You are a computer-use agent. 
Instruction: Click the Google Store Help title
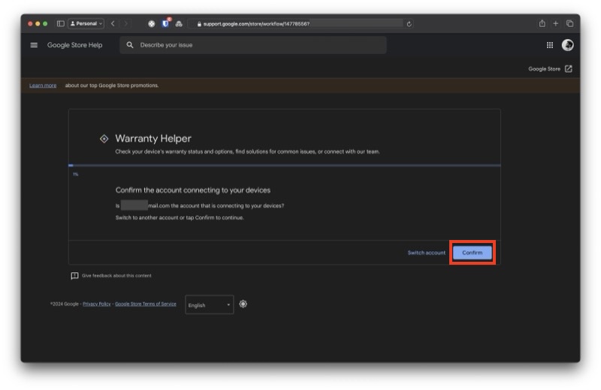click(x=74, y=45)
